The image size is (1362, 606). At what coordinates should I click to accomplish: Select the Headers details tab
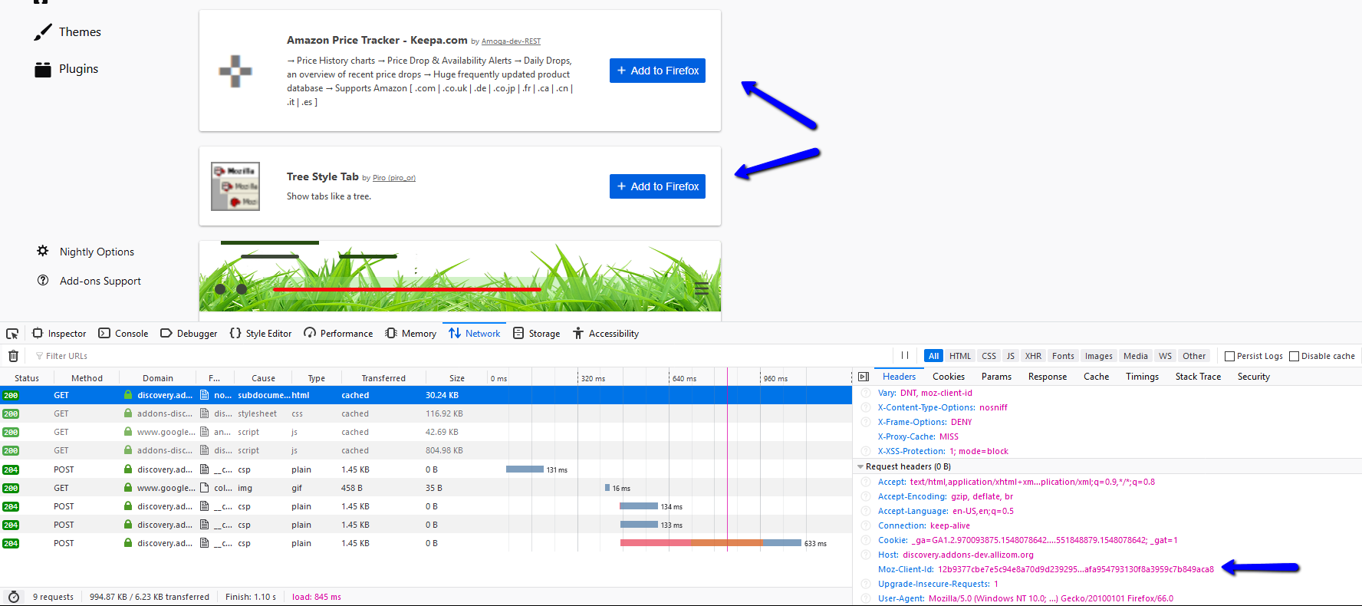[900, 377]
